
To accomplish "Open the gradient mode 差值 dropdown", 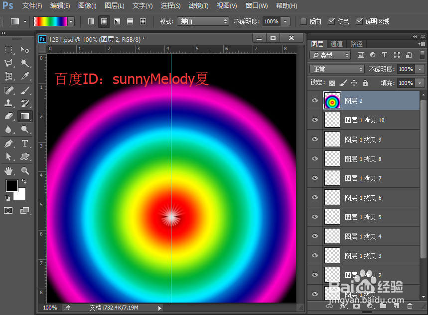I will click(203, 21).
